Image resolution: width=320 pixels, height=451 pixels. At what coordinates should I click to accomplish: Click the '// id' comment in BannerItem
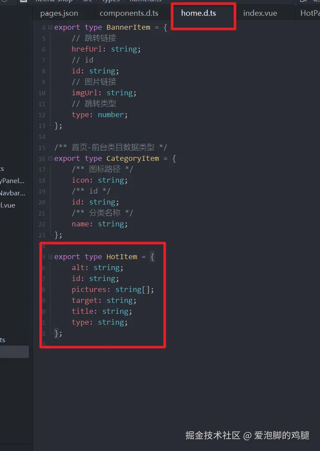(x=83, y=60)
